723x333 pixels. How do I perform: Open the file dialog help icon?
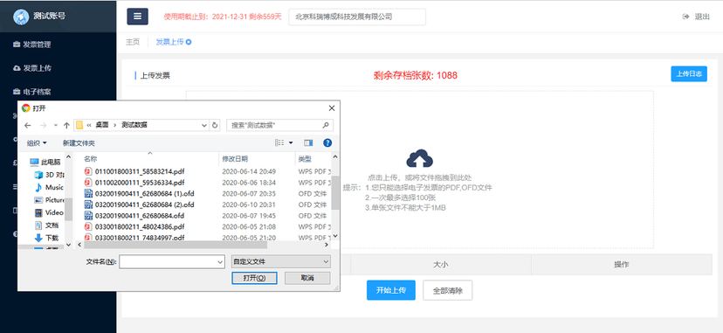[x=327, y=143]
